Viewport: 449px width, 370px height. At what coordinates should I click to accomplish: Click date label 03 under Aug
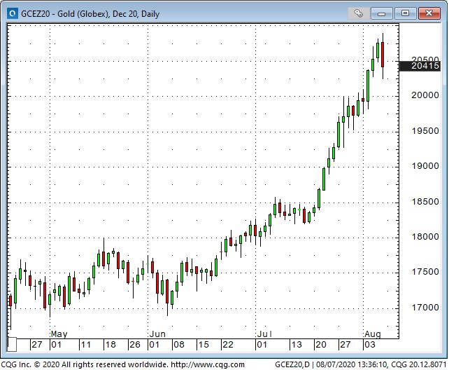[x=370, y=345]
